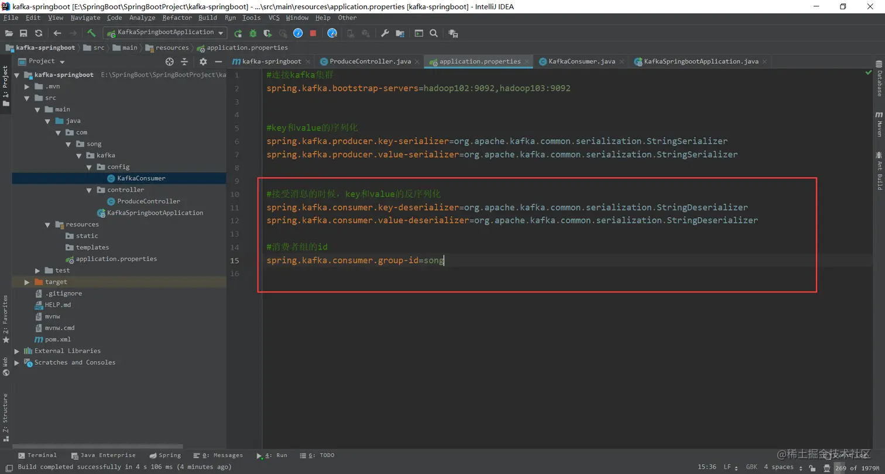Open the Refactor menu
The width and height of the screenshot is (885, 474).
(x=177, y=18)
